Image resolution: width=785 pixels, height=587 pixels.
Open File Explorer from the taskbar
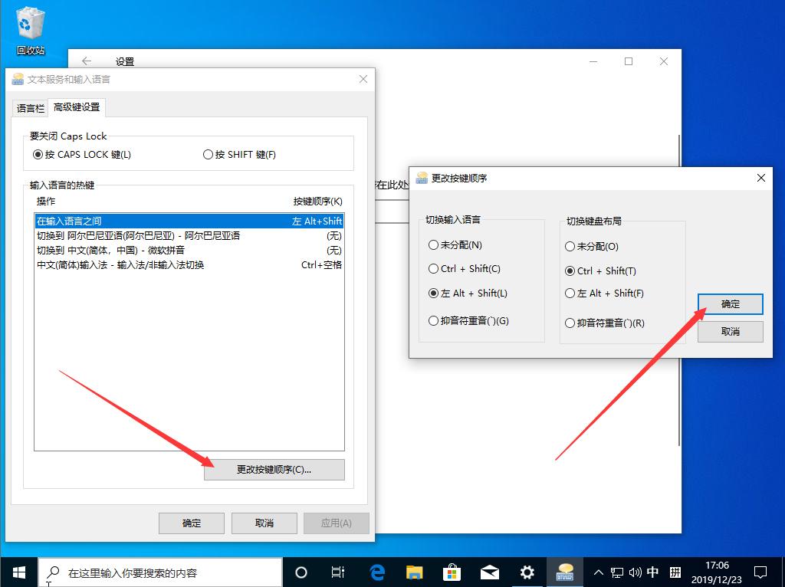click(414, 572)
